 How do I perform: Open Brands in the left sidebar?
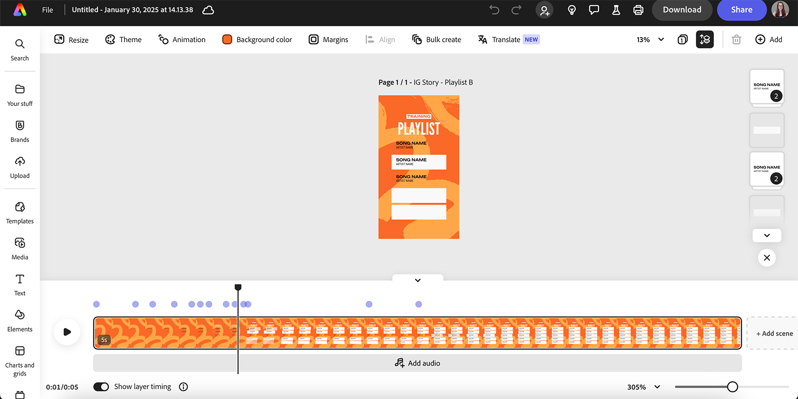tap(19, 131)
